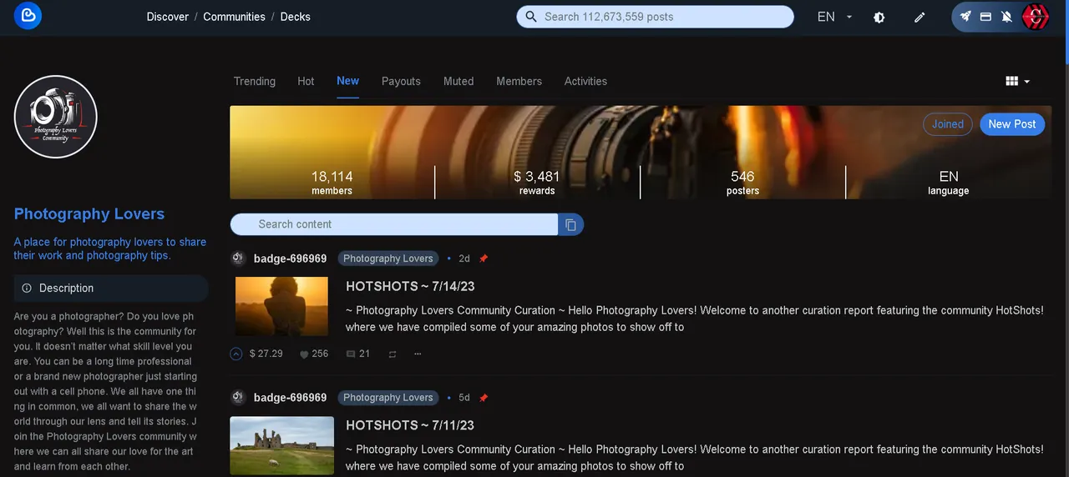Open the rocket boost icon
Viewport: 1069px width, 477px height.
click(965, 17)
